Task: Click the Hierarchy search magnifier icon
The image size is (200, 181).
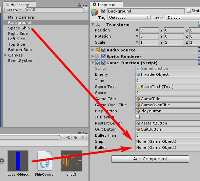Action: click(28, 10)
